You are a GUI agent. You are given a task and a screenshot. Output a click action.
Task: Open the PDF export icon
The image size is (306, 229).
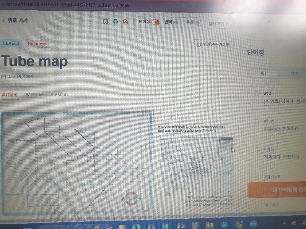click(125, 22)
